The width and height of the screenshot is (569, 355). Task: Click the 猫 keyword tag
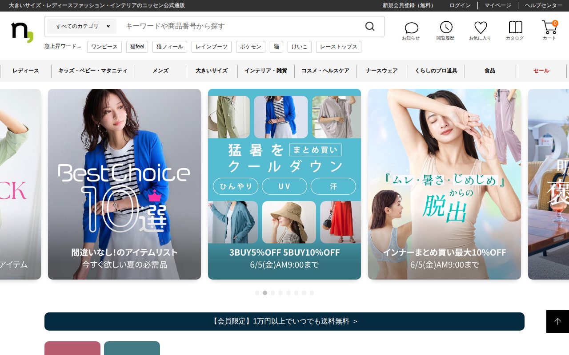[x=276, y=47]
